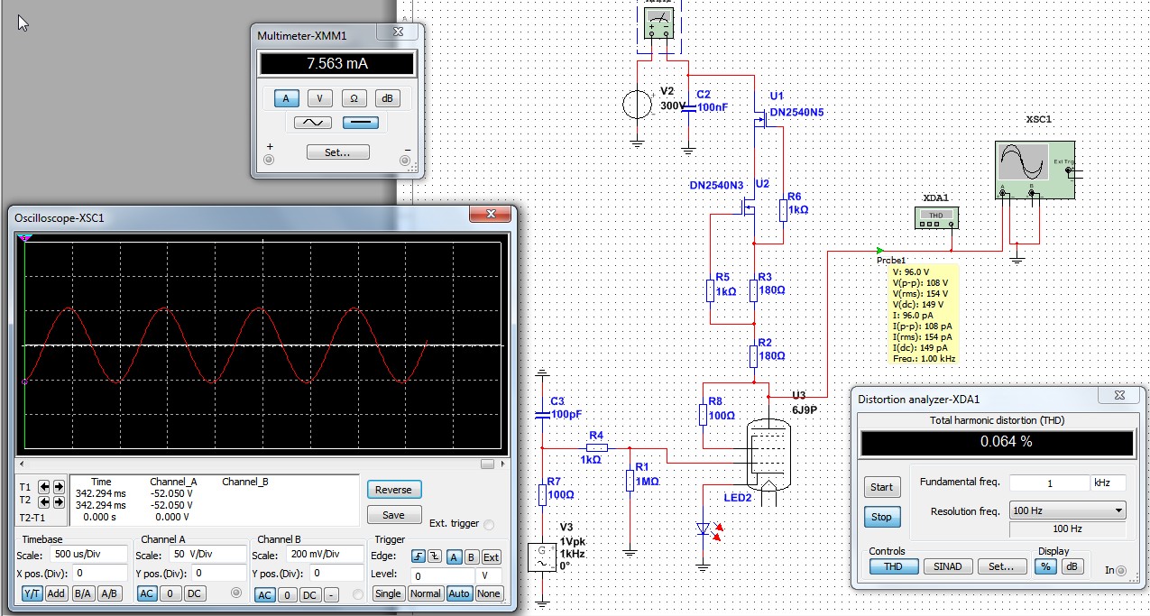This screenshot has width=1150, height=616.
Task: Click Start in Distortion analyzer
Action: click(881, 487)
